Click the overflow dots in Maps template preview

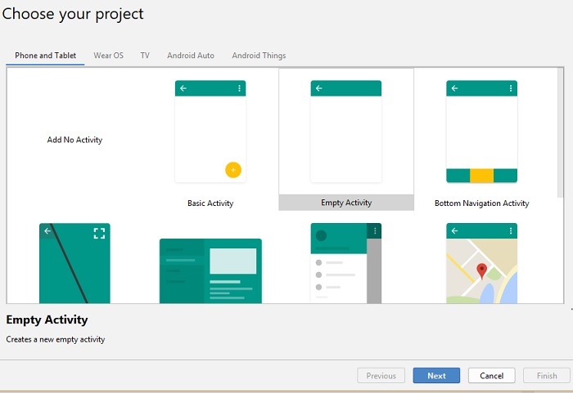click(x=511, y=231)
